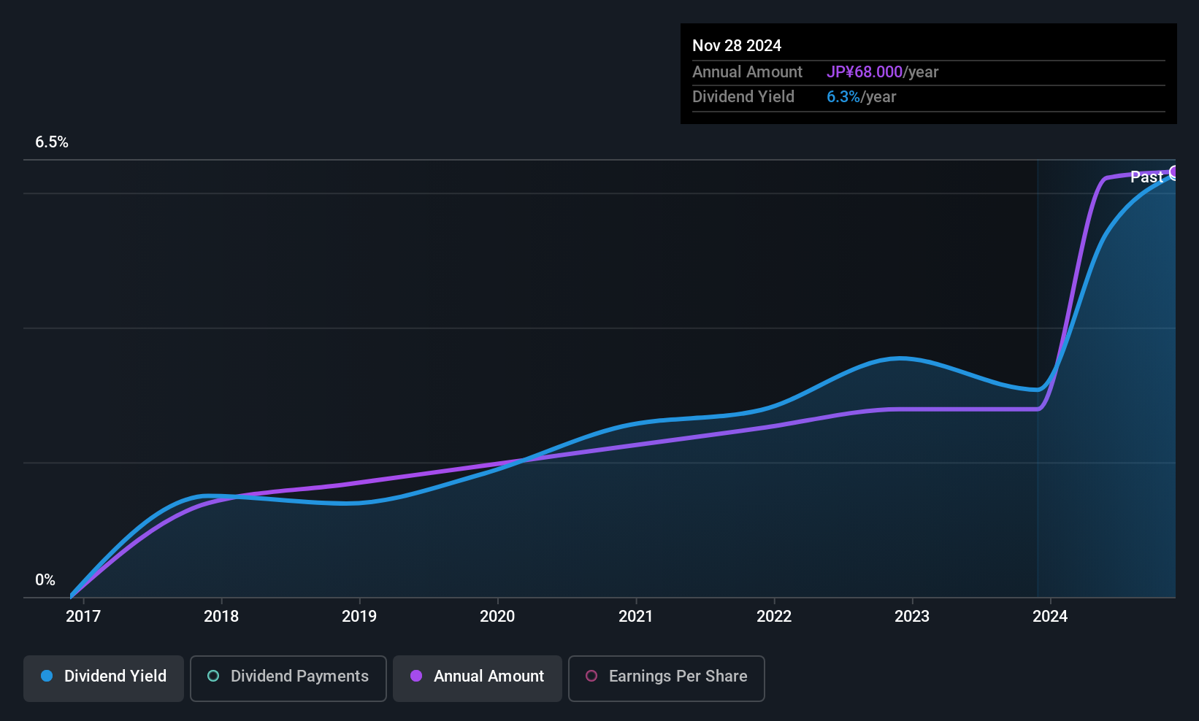Click the 2020 year on the time axis
This screenshot has height=721, width=1199.
pyautogui.click(x=497, y=617)
